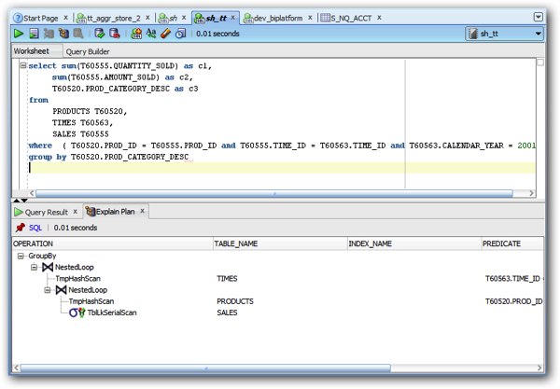This screenshot has height=389, width=560.
Task: Collapse the GroupBy tree node
Action: pos(20,255)
